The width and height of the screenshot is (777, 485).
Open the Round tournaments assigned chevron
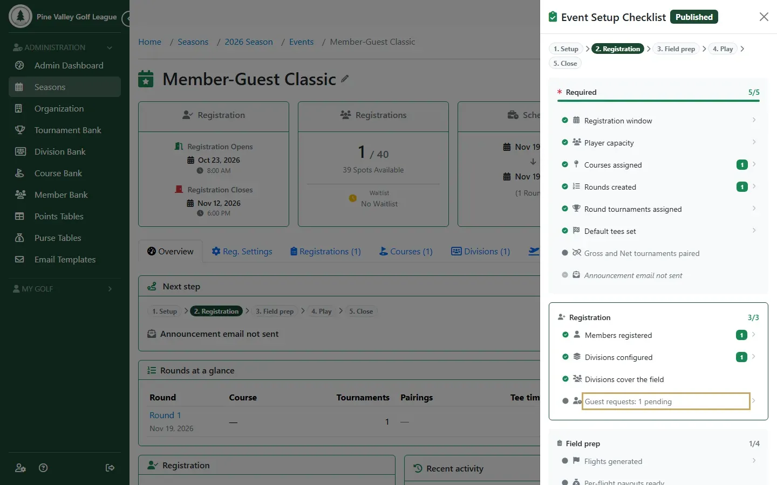point(754,208)
